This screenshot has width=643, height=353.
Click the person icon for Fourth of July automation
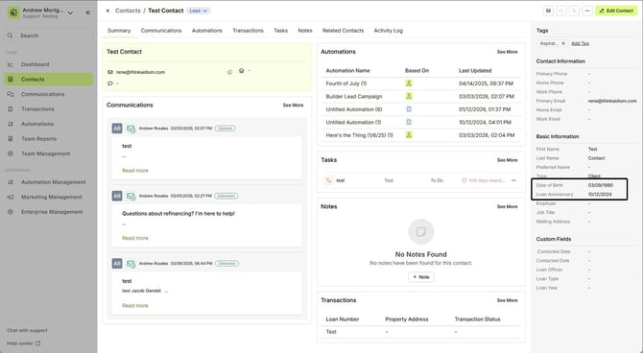pyautogui.click(x=409, y=83)
